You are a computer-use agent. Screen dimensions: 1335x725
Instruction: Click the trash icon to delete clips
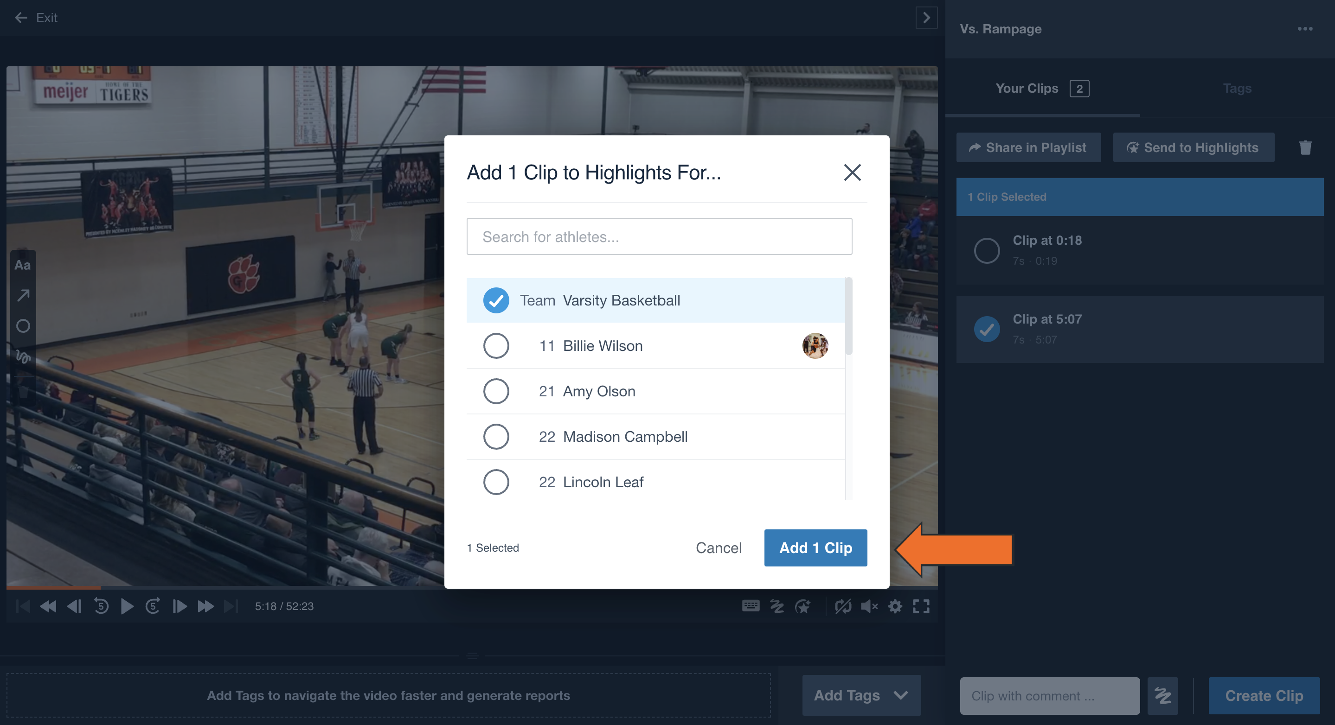click(1305, 147)
